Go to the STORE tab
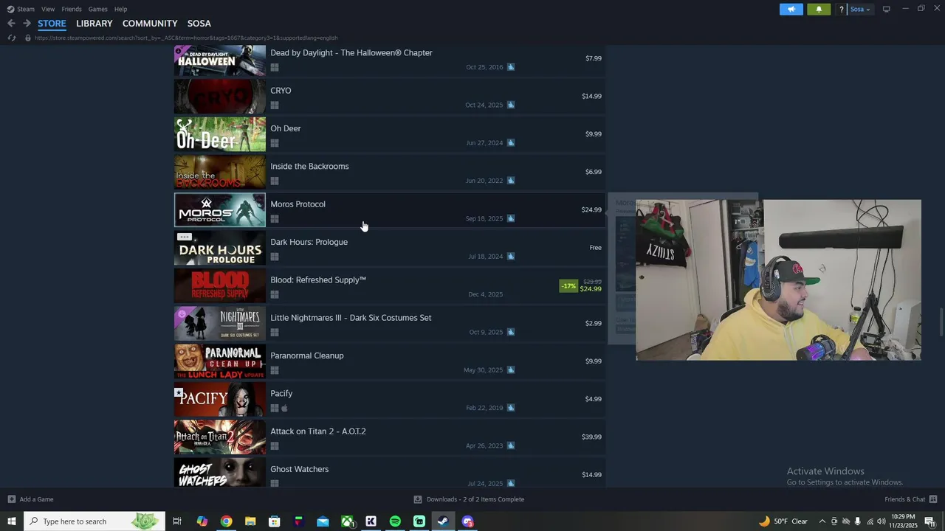This screenshot has width=945, height=531. tap(52, 24)
